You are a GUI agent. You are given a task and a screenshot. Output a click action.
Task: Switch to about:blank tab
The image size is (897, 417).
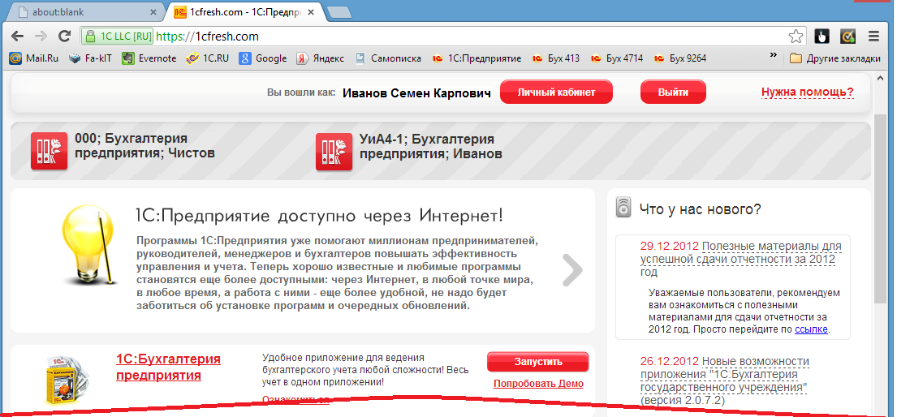point(84,12)
